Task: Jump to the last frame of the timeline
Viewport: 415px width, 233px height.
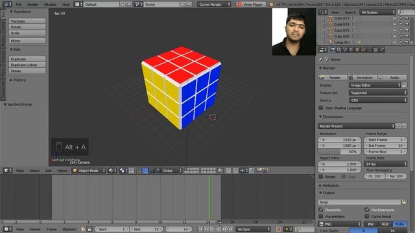Action: click(231, 229)
